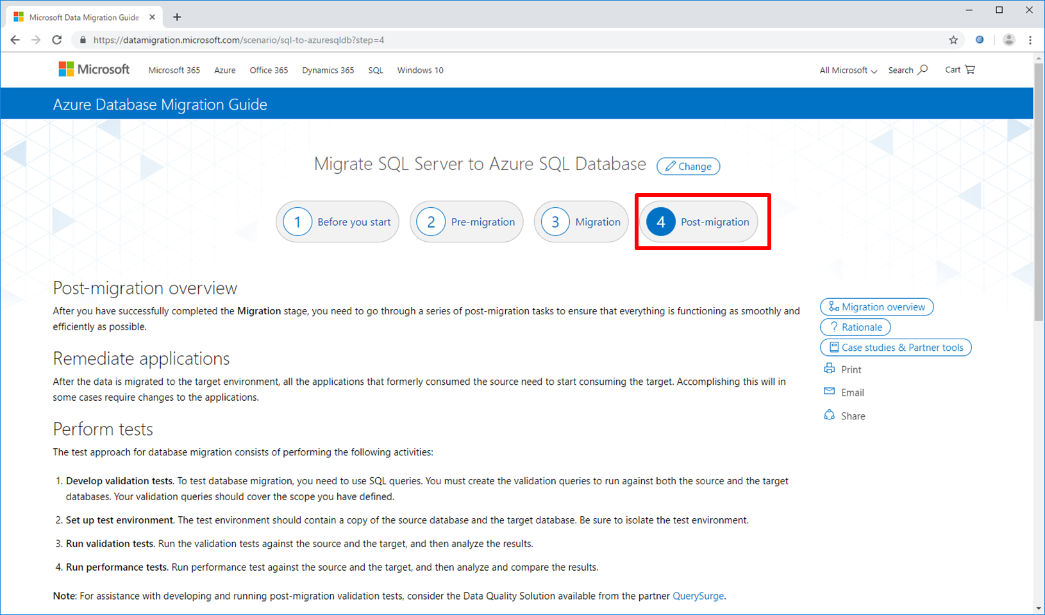Select the Post-migration step label
The width and height of the screenshot is (1045, 615).
[x=715, y=222]
